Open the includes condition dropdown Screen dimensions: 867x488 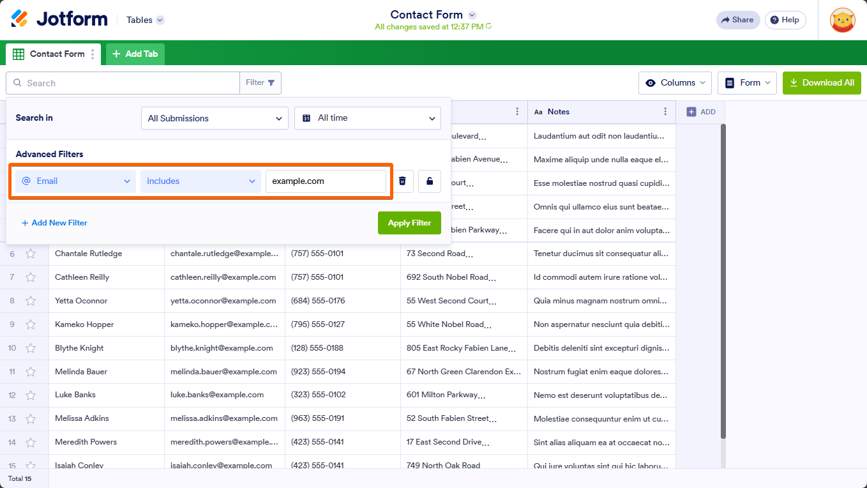point(200,181)
